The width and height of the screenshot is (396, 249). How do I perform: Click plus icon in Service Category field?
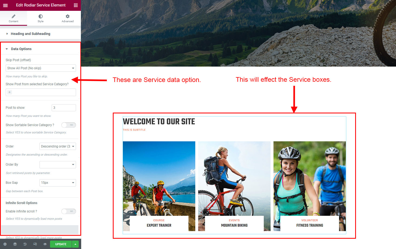[9, 92]
